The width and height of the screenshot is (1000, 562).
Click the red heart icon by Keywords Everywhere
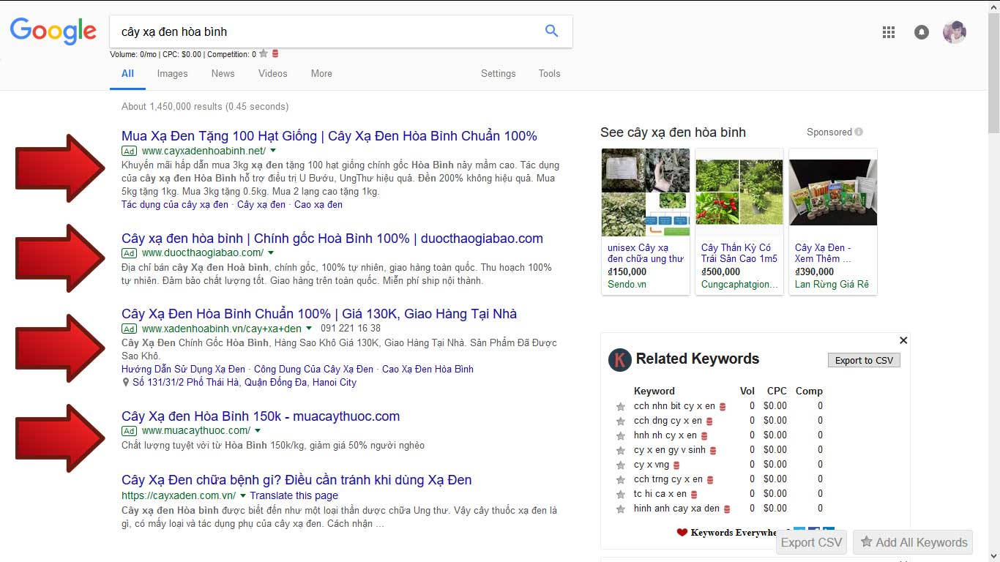(682, 533)
